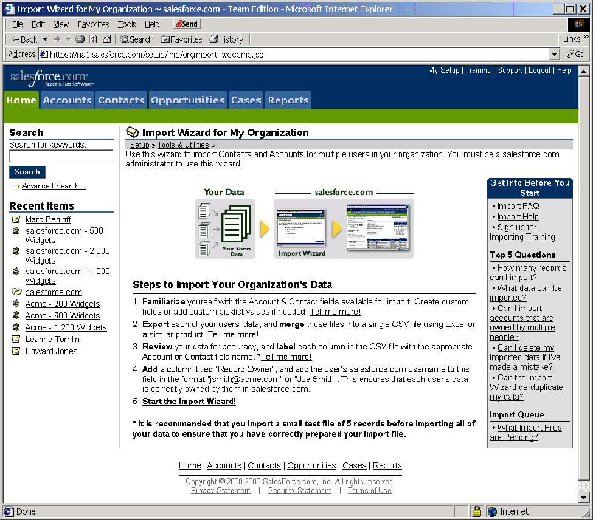Open the Favorites toolbar button
The width and height of the screenshot is (593, 520).
point(181,39)
